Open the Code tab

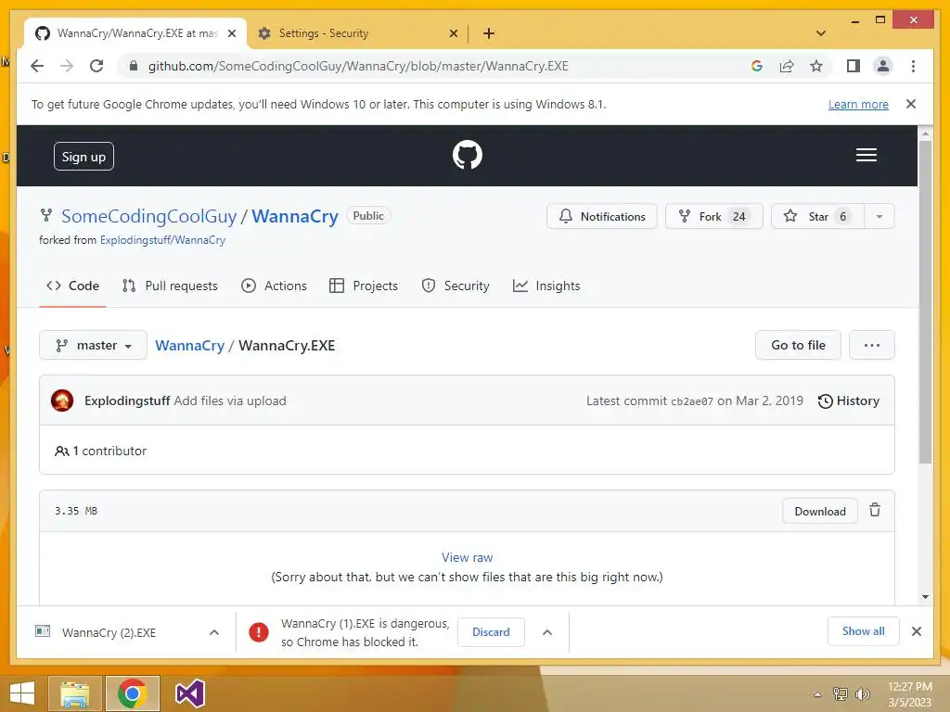click(x=72, y=286)
